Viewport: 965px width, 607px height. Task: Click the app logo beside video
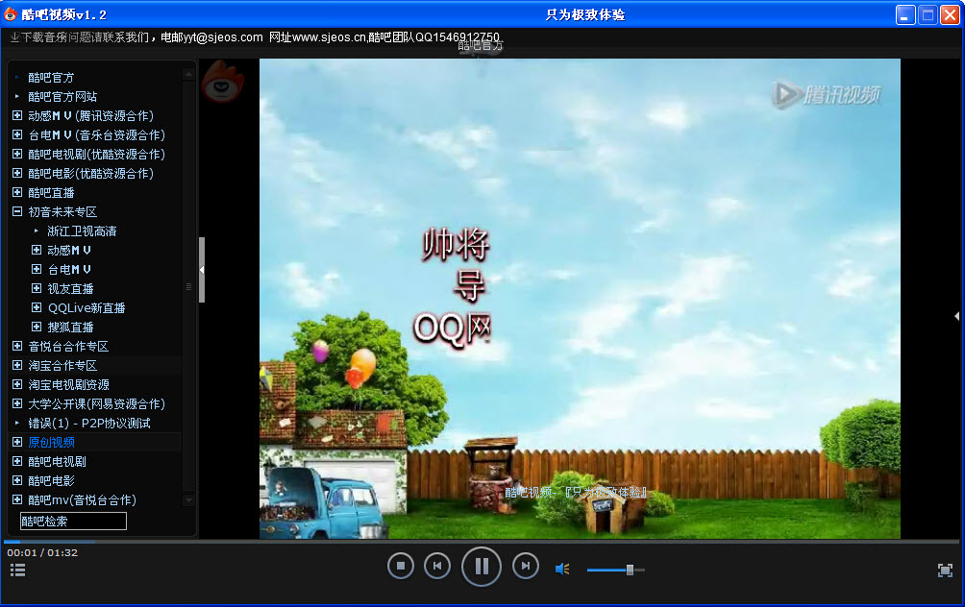(223, 82)
